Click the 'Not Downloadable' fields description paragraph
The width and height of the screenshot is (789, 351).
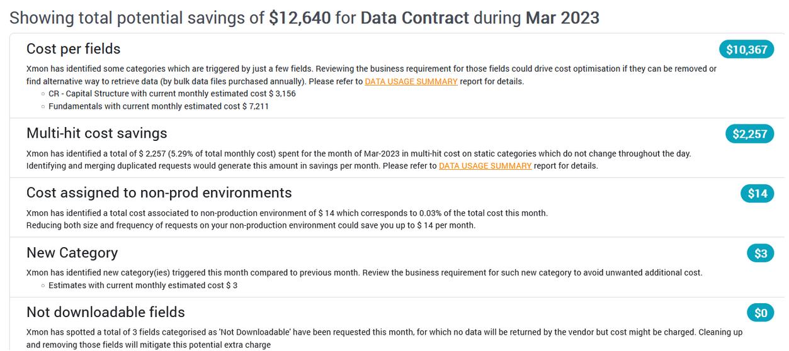point(384,338)
